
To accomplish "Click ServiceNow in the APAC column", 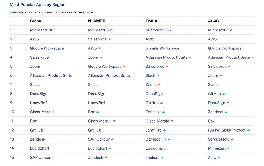I will (219, 139).
